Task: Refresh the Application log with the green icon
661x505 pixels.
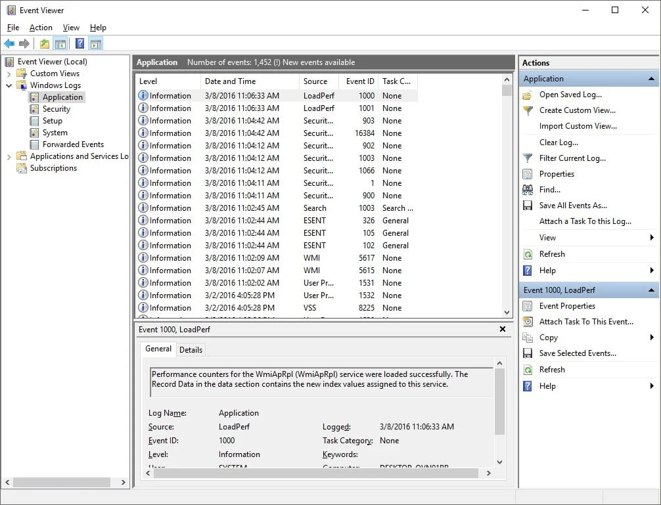Action: coord(528,254)
